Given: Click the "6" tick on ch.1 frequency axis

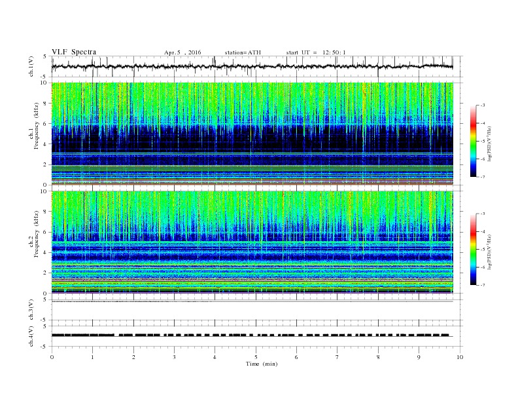Looking at the screenshot, I should (45, 124).
